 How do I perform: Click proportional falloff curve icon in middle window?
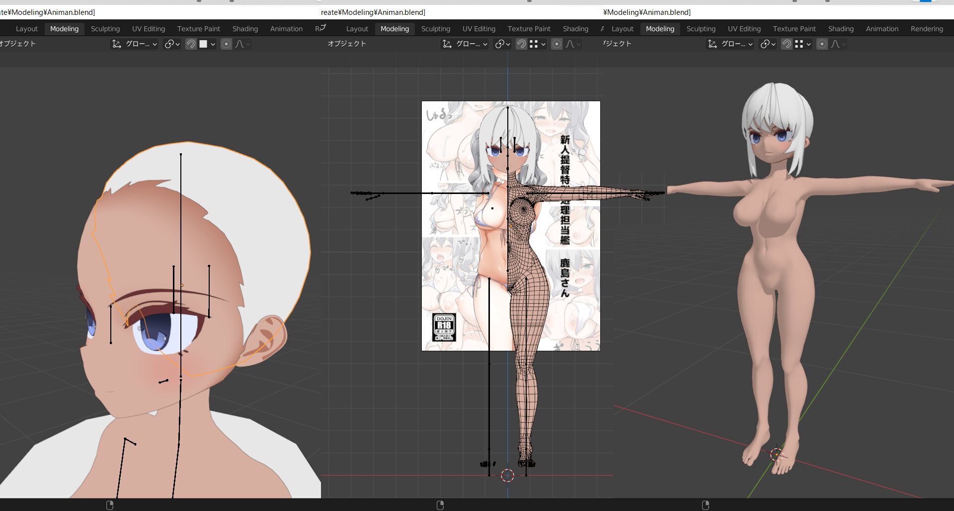[570, 44]
